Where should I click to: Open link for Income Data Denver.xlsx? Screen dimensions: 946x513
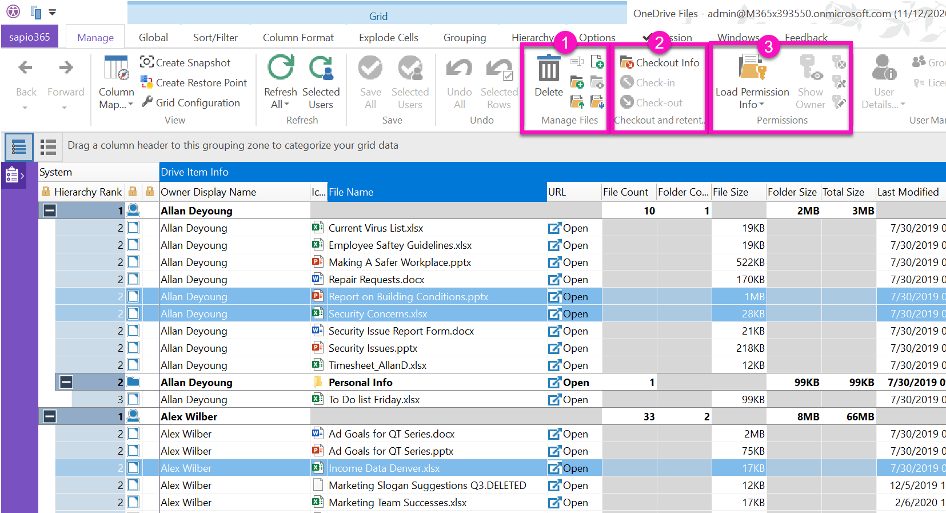(x=568, y=468)
